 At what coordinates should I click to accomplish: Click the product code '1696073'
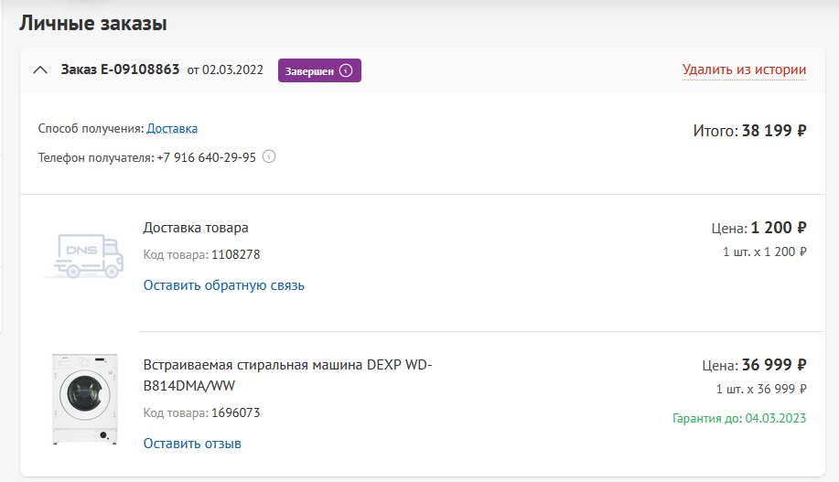235,413
